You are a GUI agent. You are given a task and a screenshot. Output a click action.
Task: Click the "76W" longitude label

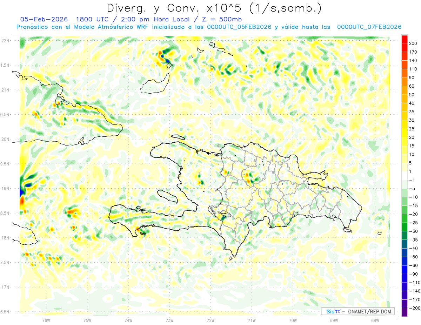click(46, 320)
